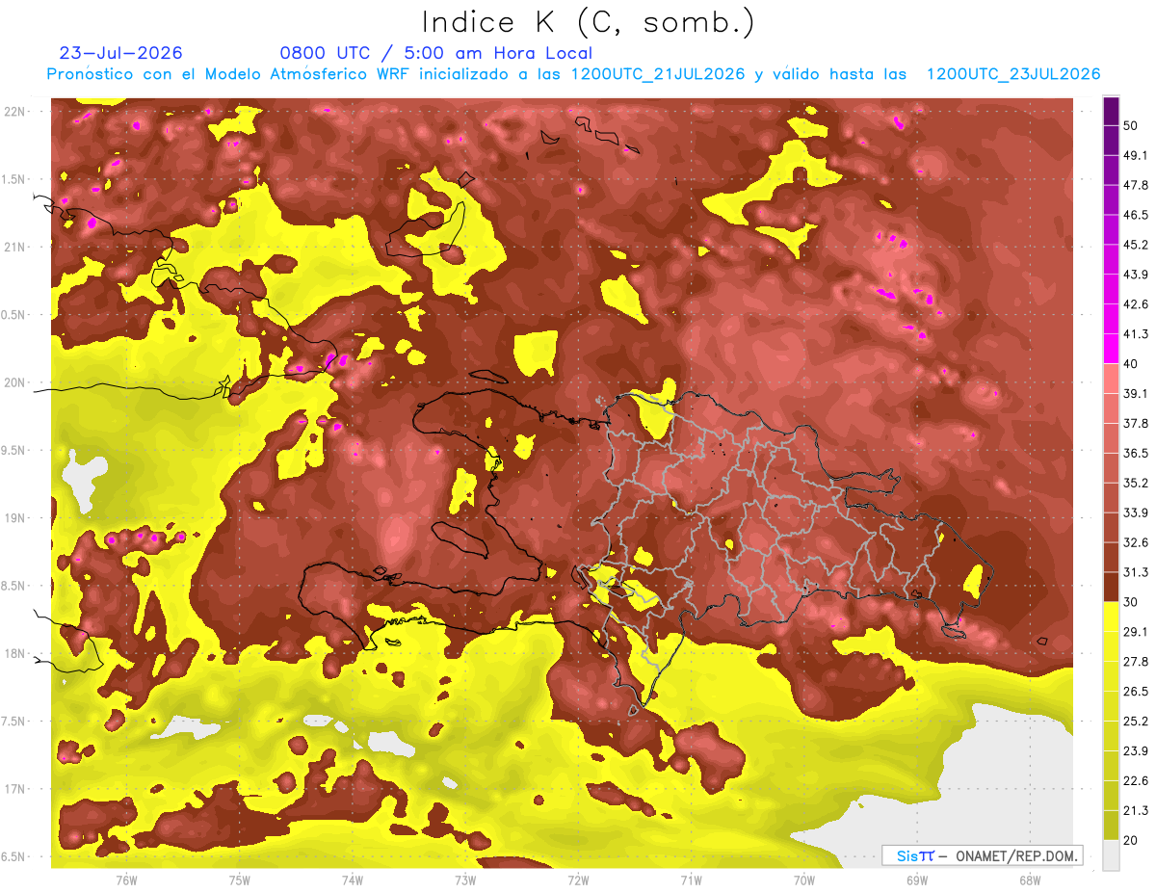Select the grey swatch below 20
Image resolution: width=1156 pixels, height=893 pixels.
tap(1111, 854)
